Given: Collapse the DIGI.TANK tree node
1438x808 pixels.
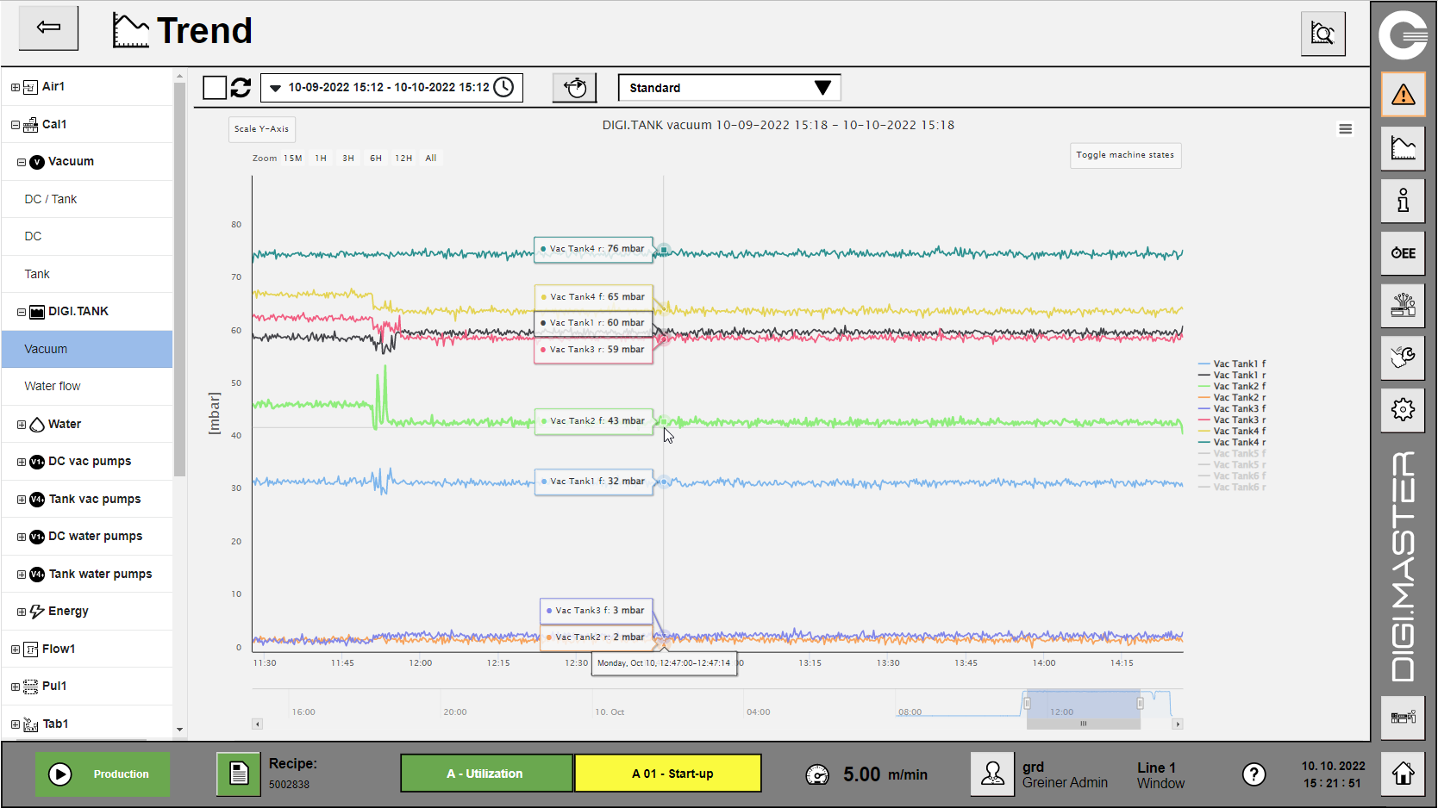Looking at the screenshot, I should click(22, 312).
